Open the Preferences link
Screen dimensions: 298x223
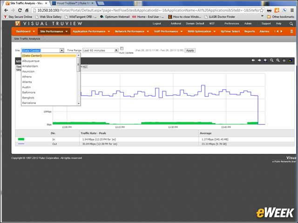point(231,24)
